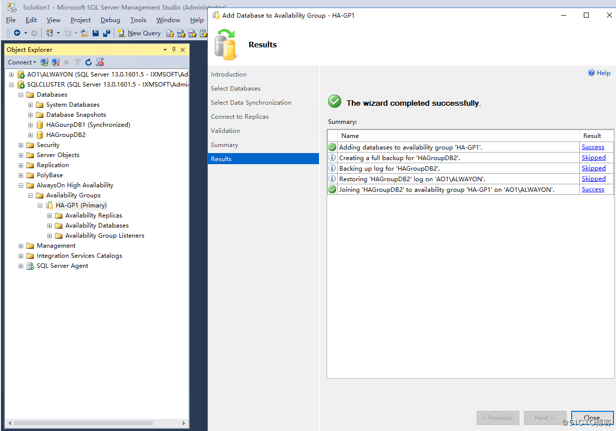Open the Tools menu
The width and height of the screenshot is (616, 431).
[138, 20]
